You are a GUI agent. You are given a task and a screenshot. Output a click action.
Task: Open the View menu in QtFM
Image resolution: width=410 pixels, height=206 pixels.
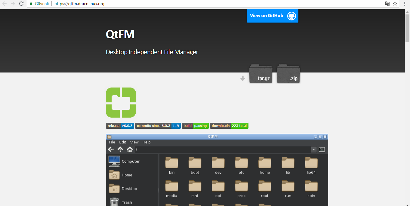(x=134, y=142)
